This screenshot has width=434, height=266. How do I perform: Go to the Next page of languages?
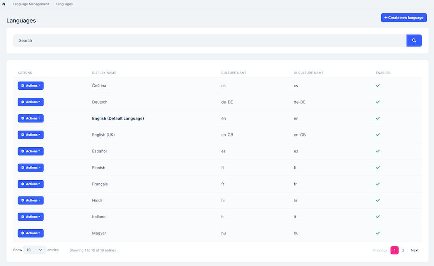click(x=414, y=250)
